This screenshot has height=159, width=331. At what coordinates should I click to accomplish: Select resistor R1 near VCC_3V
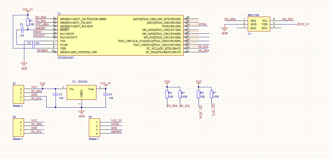tap(28, 22)
